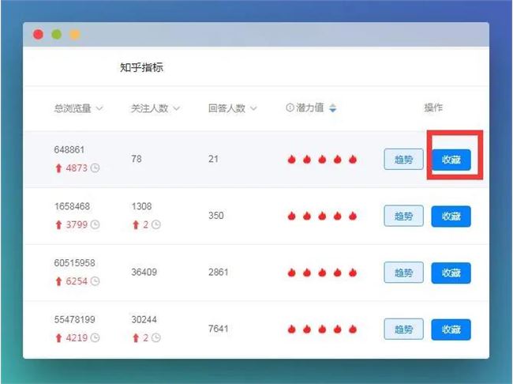Click flame rating in the 1658468 row

[x=322, y=216]
